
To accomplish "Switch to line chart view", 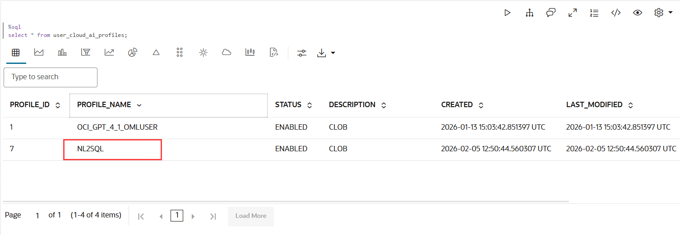I will [x=109, y=53].
